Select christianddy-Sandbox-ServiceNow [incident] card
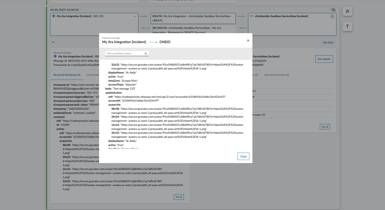This screenshot has height=210, width=385. tap(292, 24)
